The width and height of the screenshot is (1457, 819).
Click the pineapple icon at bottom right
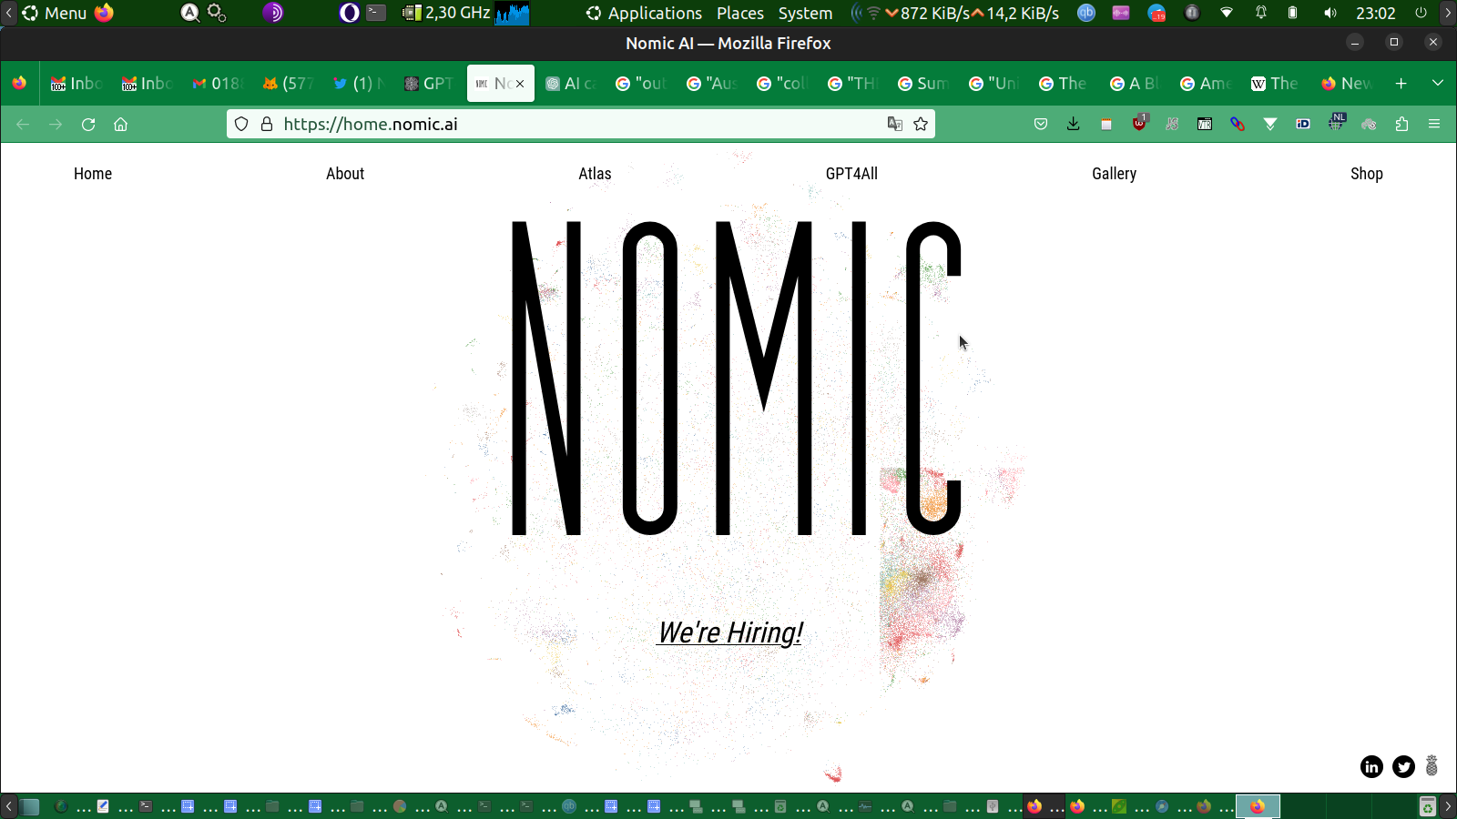(1432, 766)
